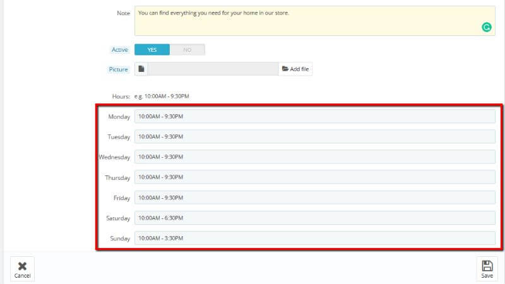
Task: Click the Note label
Action: click(123, 13)
